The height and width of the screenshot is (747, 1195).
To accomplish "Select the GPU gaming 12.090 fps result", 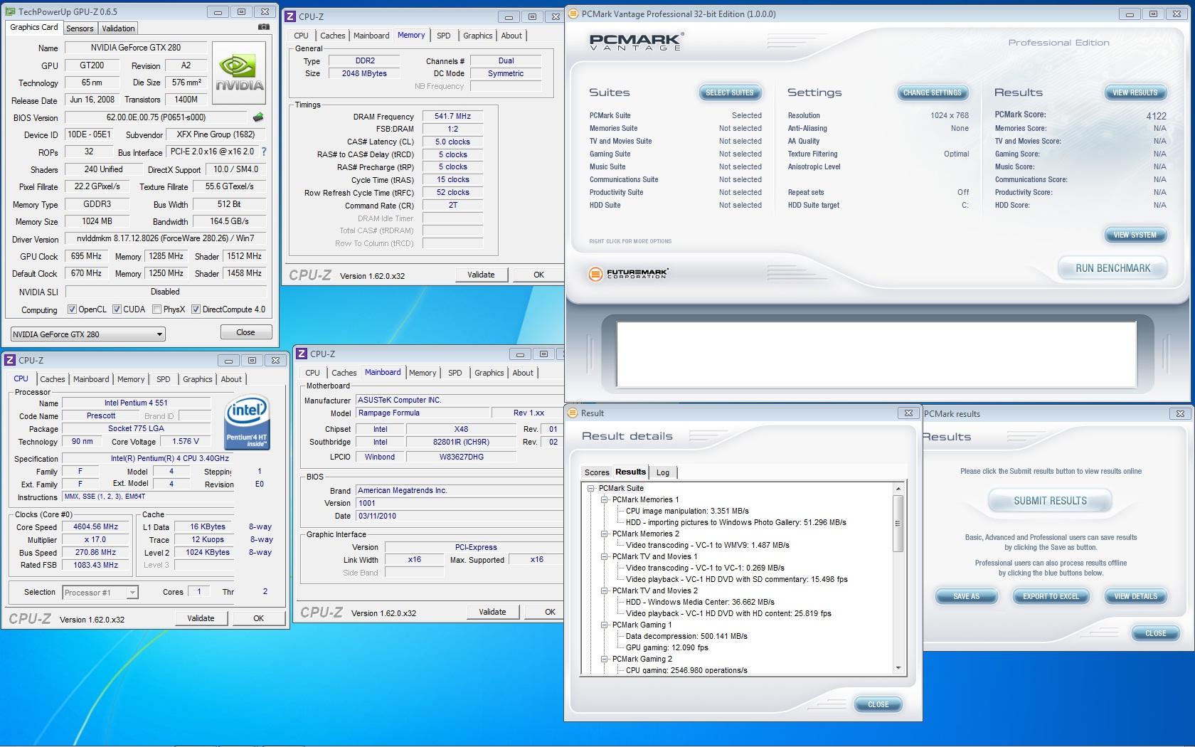I will pos(666,647).
